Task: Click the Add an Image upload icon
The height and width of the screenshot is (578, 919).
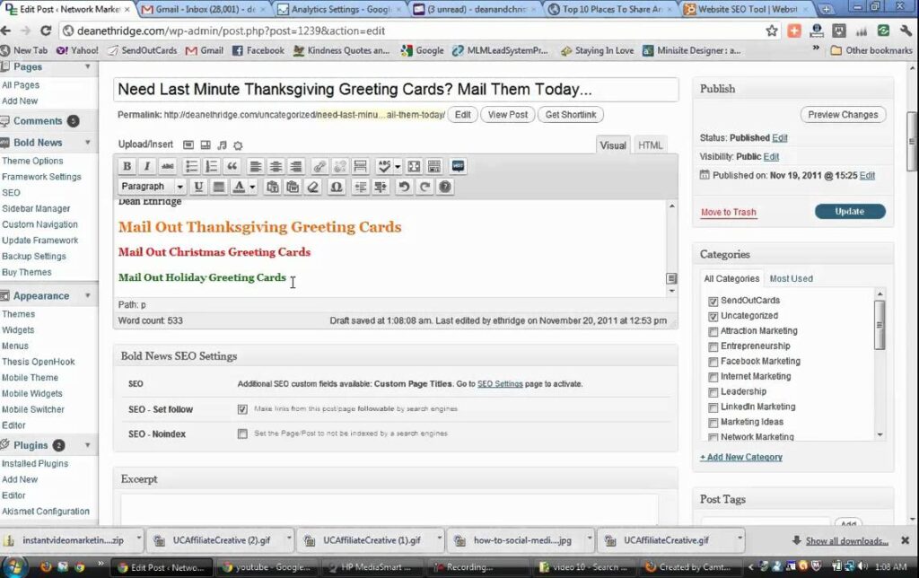Action: (188, 144)
